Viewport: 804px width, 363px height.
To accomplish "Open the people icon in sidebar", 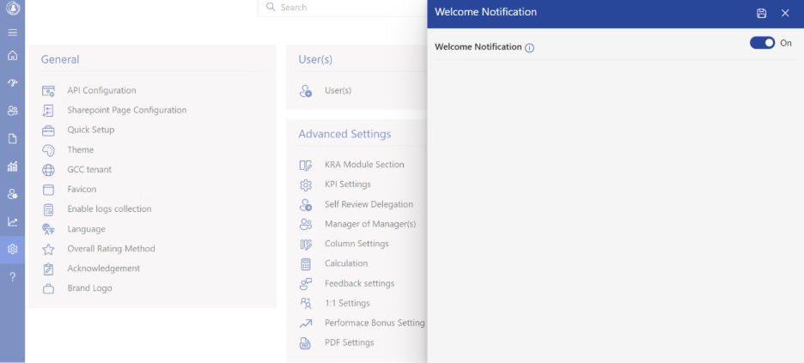I will pyautogui.click(x=12, y=110).
